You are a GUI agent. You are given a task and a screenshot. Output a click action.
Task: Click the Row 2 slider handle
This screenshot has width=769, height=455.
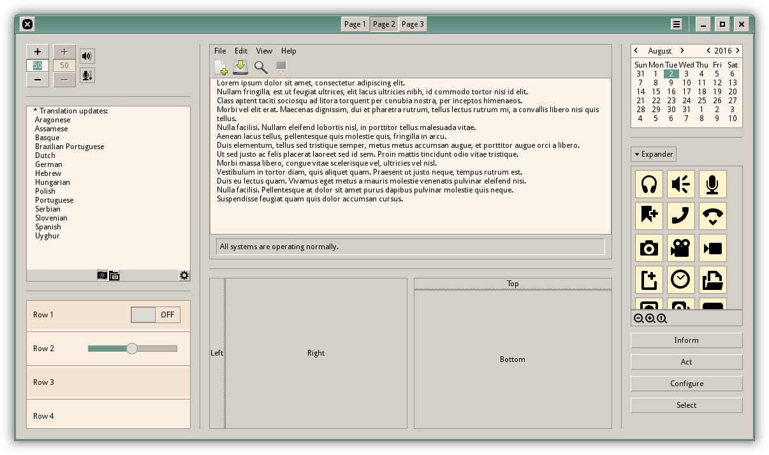click(132, 349)
